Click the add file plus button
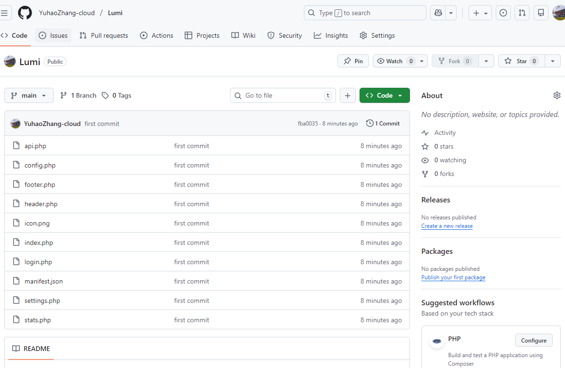This screenshot has height=368, width=565. pos(347,95)
